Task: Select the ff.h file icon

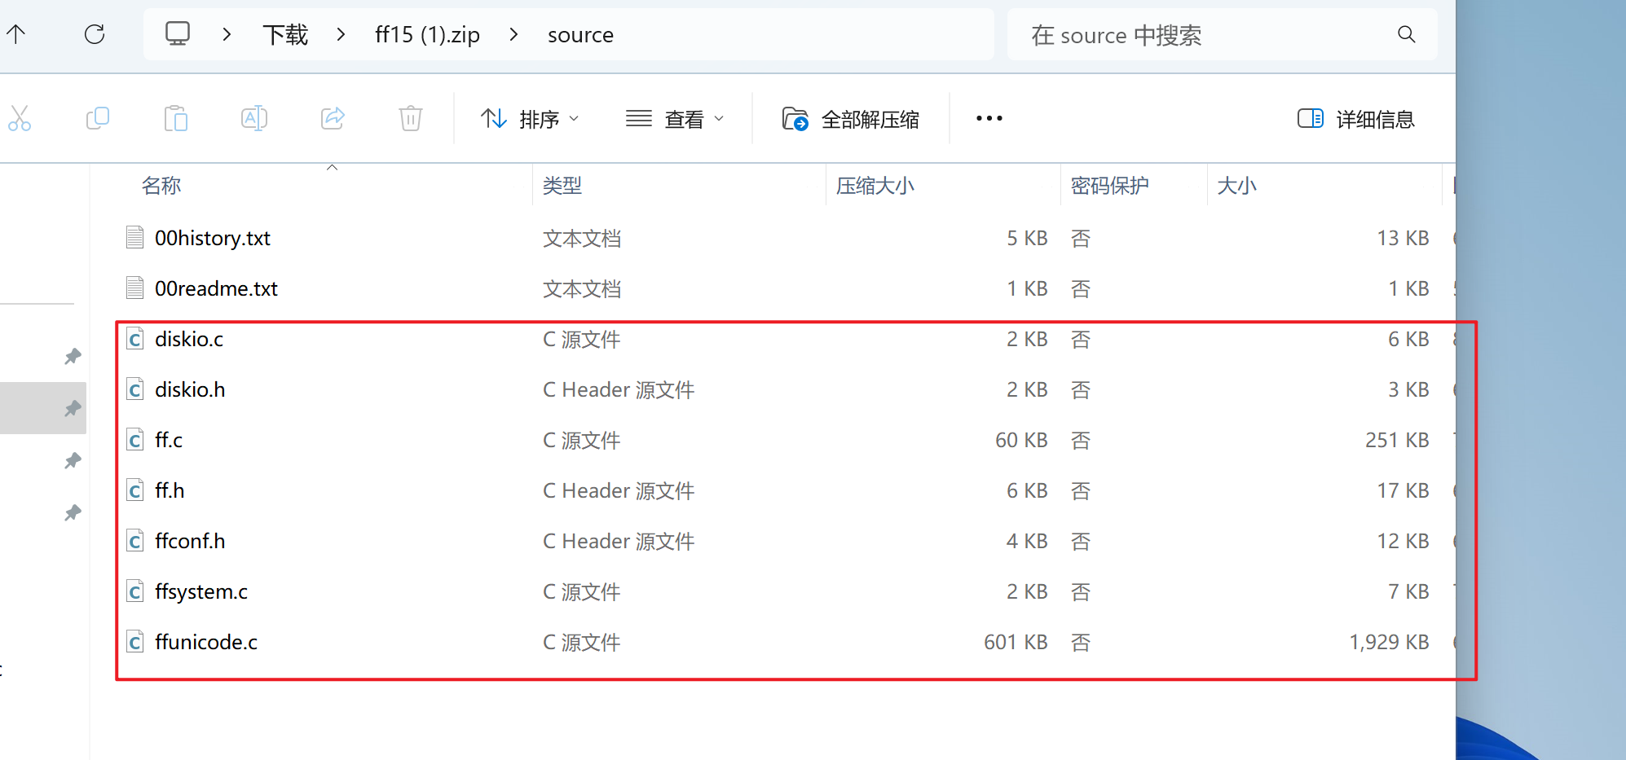Action: pos(135,490)
